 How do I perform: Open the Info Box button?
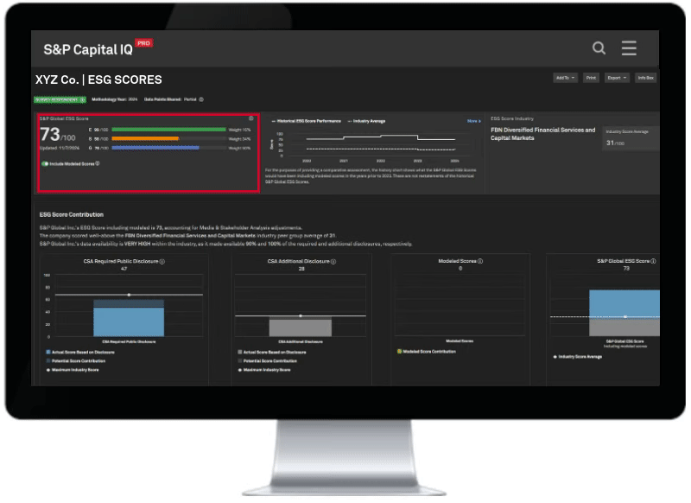[645, 78]
